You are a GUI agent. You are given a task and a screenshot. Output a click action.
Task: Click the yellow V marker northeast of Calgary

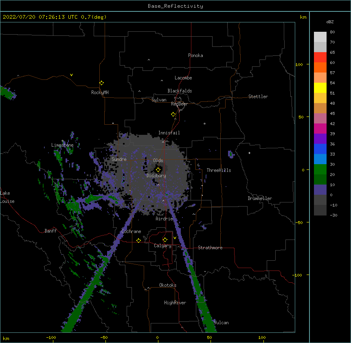click(175, 238)
